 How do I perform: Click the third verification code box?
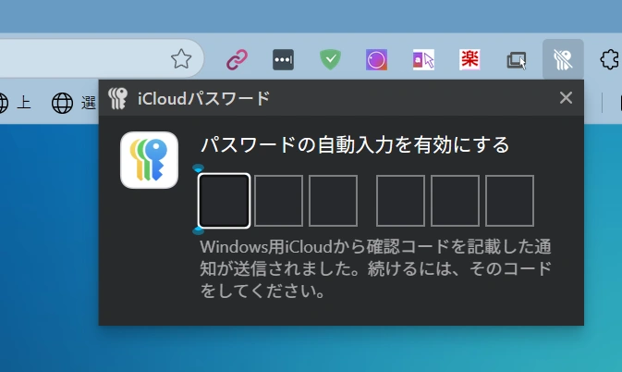click(333, 201)
